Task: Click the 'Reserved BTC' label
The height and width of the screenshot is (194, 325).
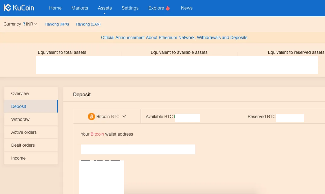Action: 262,117
